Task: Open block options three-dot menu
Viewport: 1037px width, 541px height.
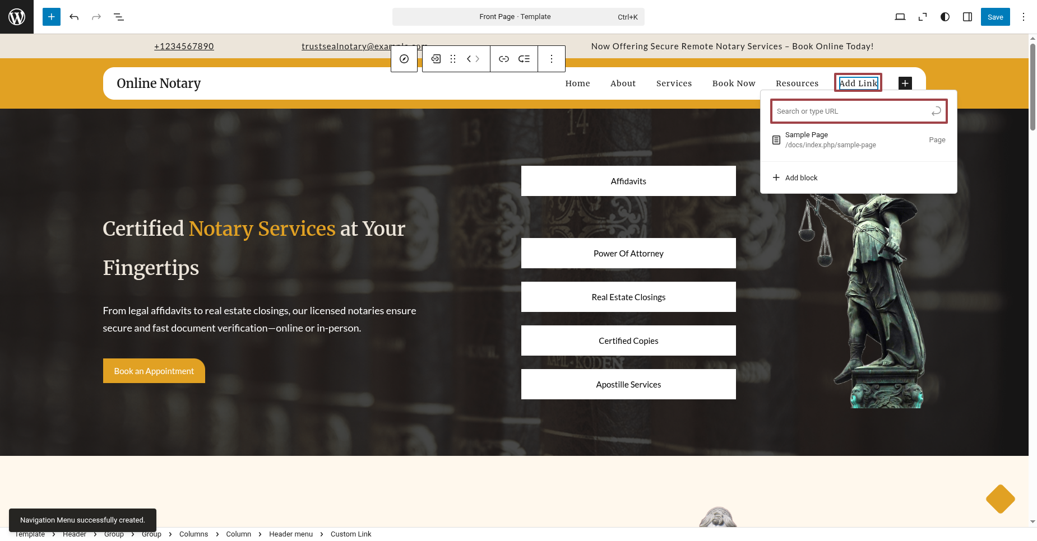Action: point(552,59)
